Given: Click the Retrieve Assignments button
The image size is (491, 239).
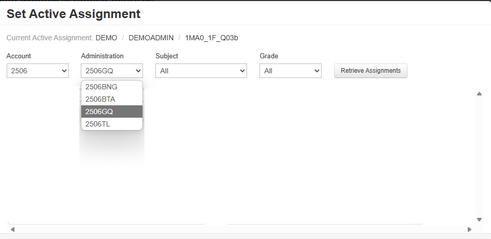Looking at the screenshot, I should [370, 71].
